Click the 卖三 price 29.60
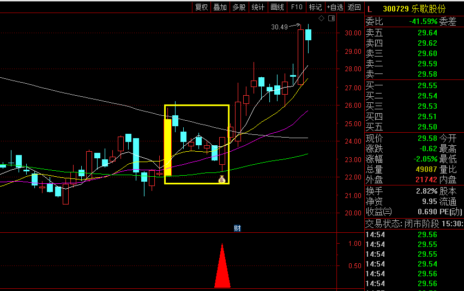This screenshot has height=291, width=464. pos(427,53)
